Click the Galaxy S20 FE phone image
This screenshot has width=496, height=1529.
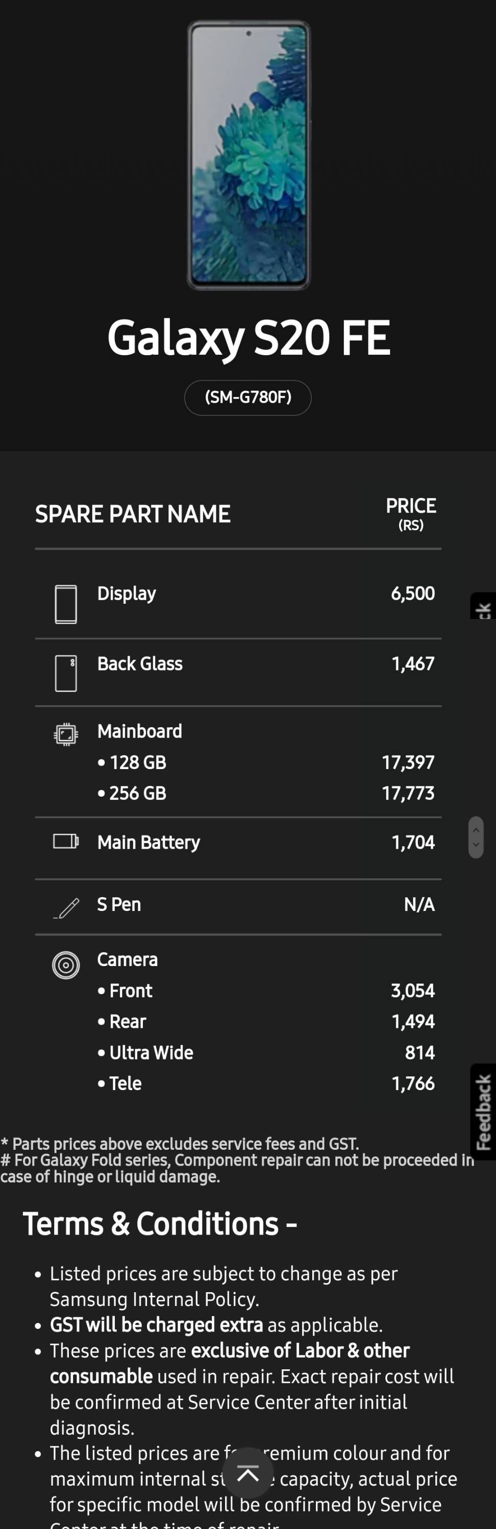click(x=249, y=156)
